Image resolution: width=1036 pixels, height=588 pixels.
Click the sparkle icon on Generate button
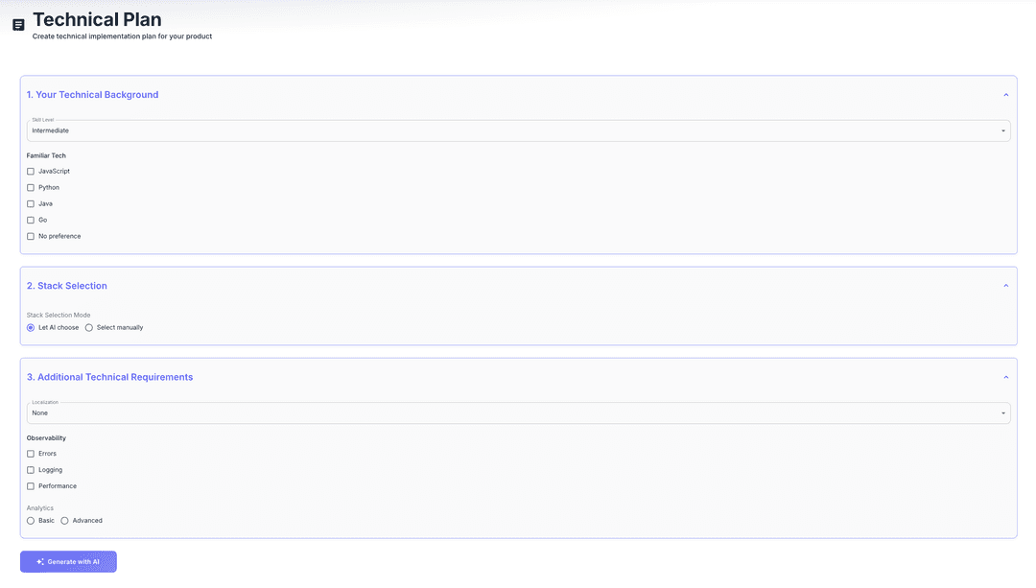[40, 562]
